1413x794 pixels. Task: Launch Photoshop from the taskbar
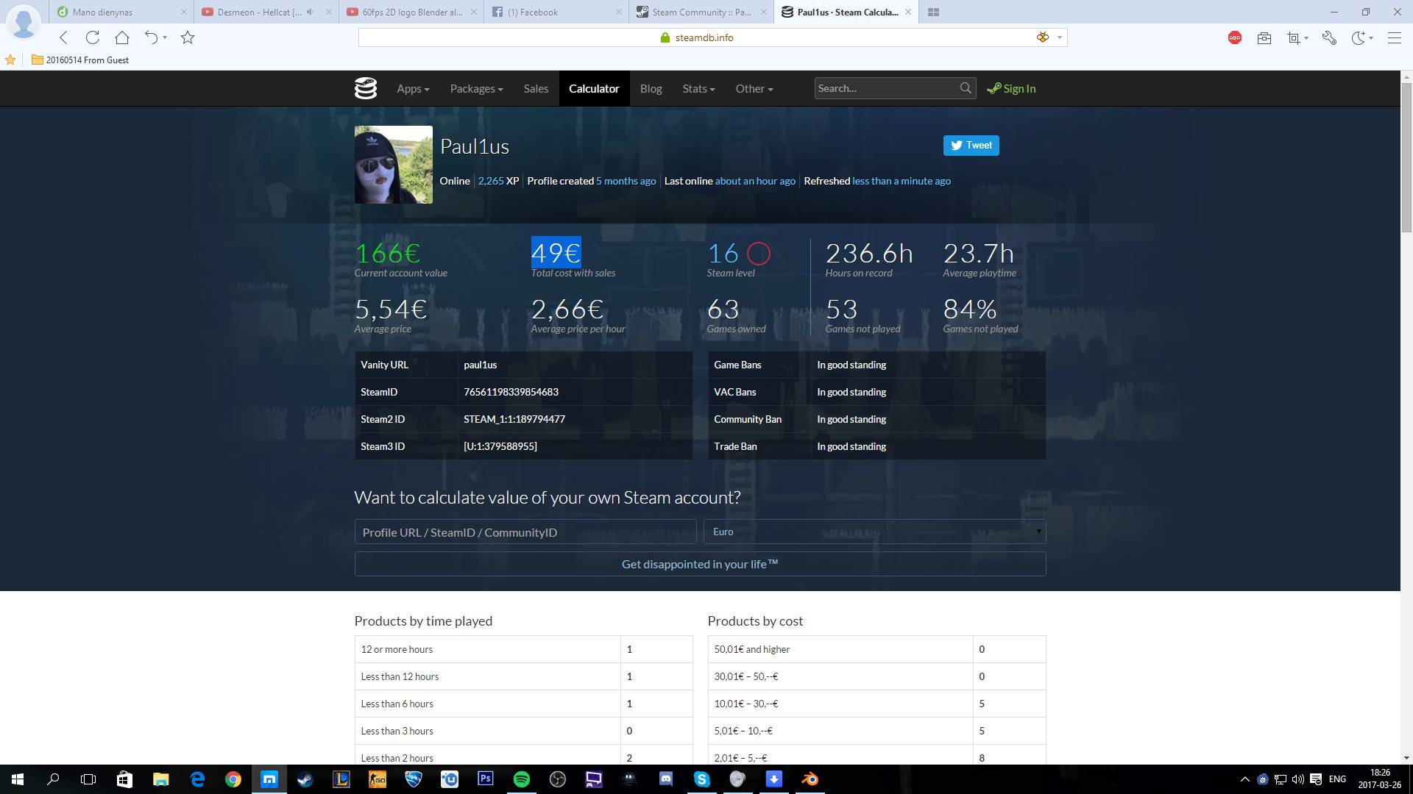(485, 779)
